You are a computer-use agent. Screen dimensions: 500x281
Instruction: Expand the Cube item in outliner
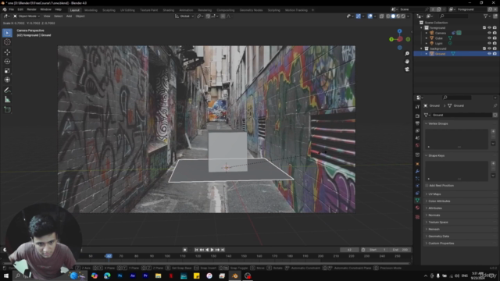click(x=427, y=38)
